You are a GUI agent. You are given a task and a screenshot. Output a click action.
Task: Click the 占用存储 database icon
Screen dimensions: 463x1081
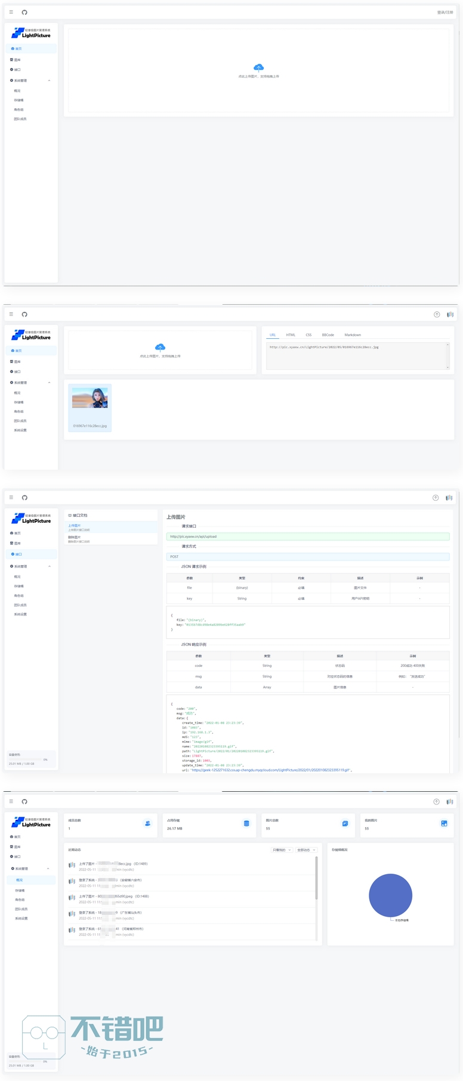[x=246, y=823]
